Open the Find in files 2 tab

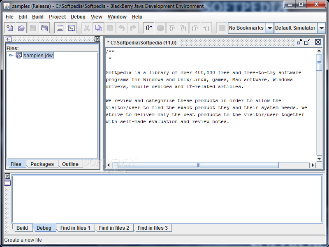114,228
